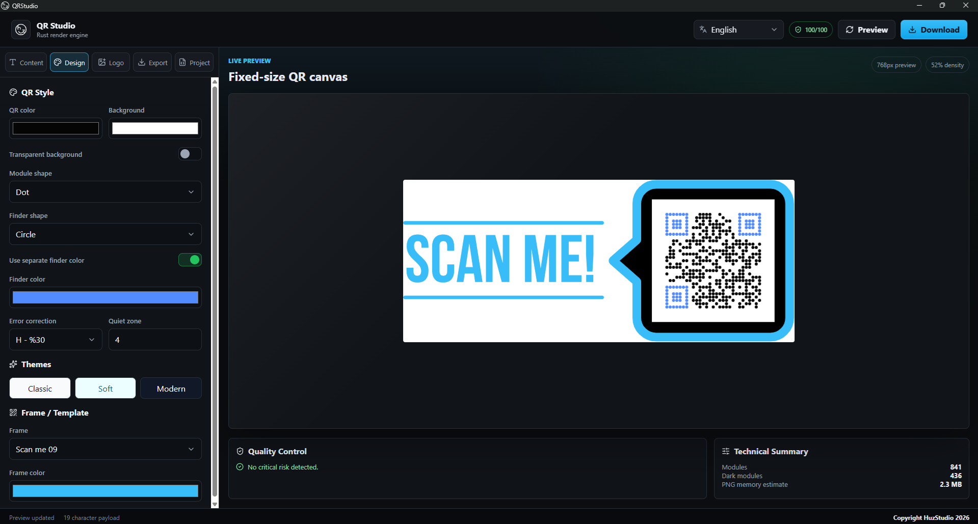Enable the Transparent background toggle
Image resolution: width=978 pixels, height=524 pixels.
(x=190, y=154)
